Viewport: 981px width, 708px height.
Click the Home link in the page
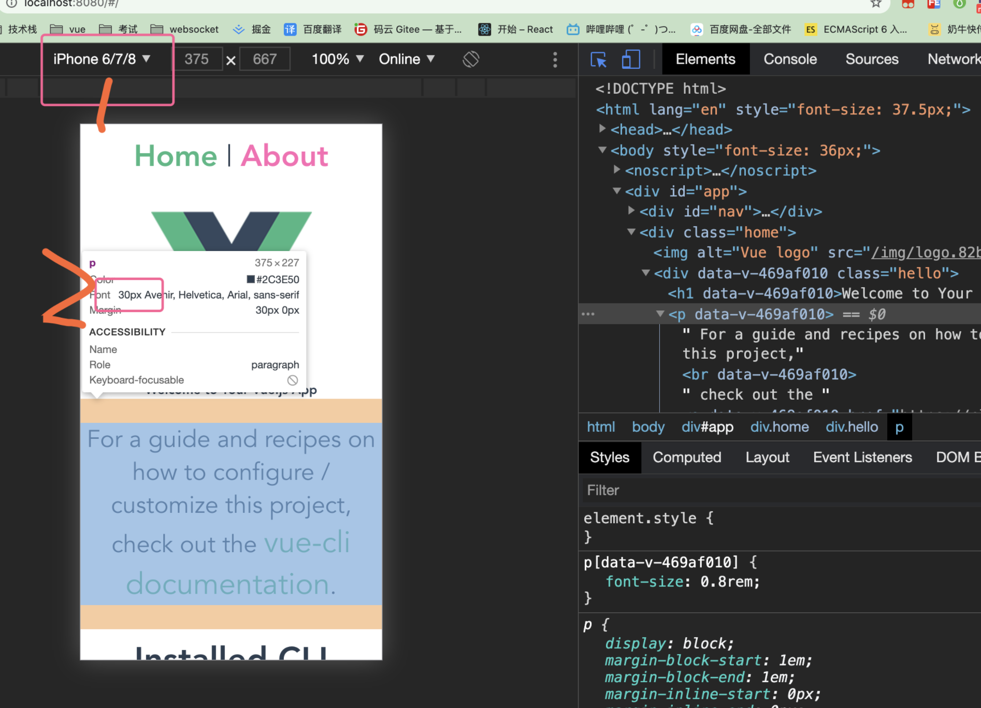(x=176, y=156)
